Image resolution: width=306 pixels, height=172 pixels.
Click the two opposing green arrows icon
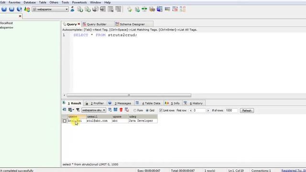click(x=144, y=9)
